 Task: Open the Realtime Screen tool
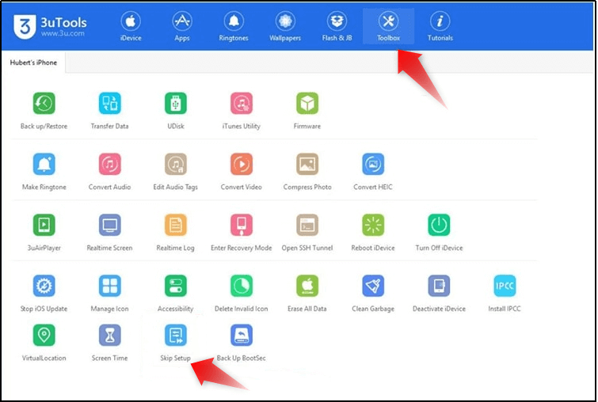coord(110,225)
